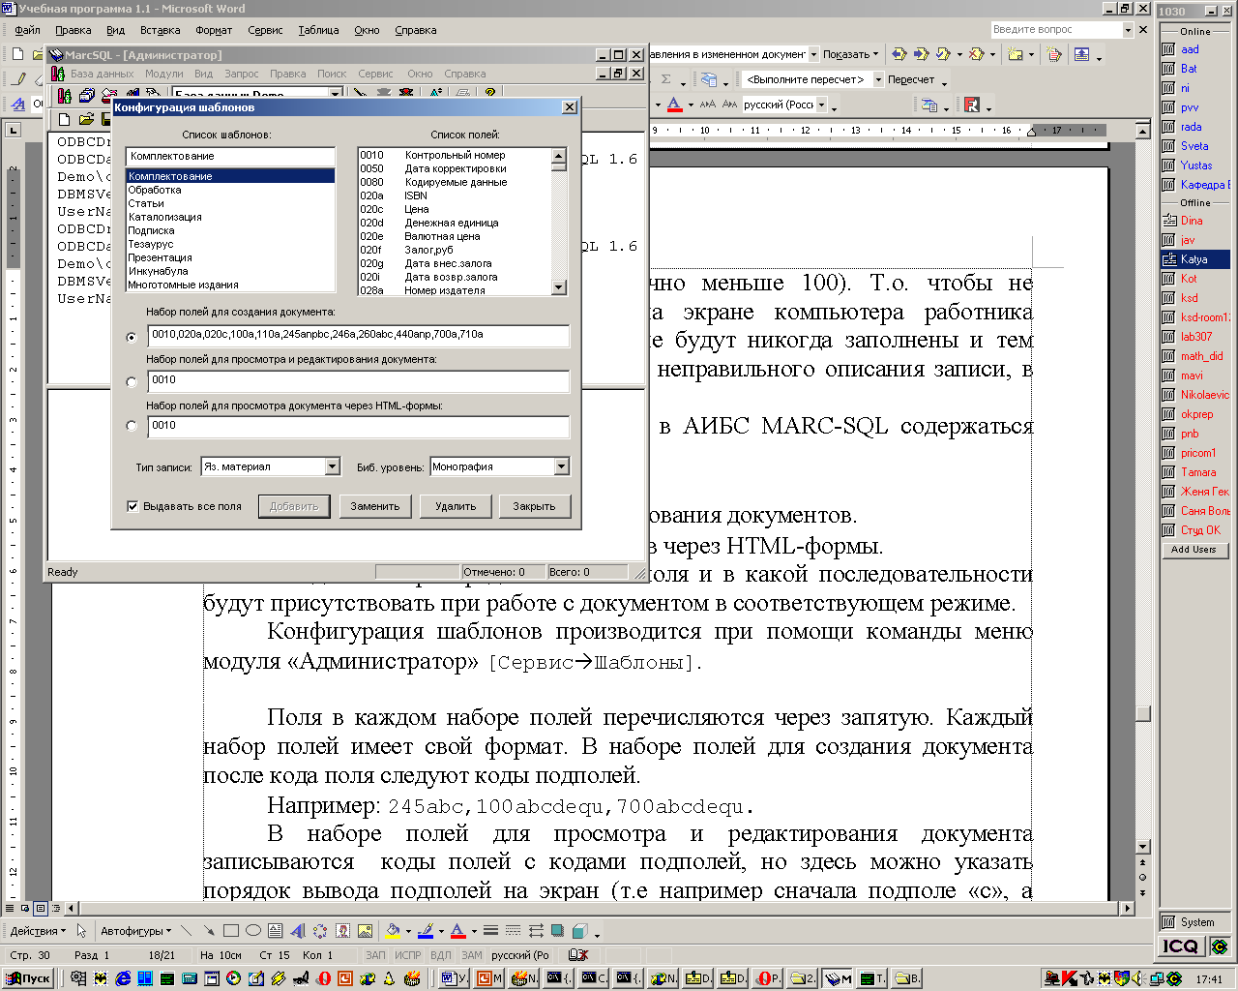Open the 'Введите вопрос' help dropdown
1238x991 pixels.
coord(1128,30)
